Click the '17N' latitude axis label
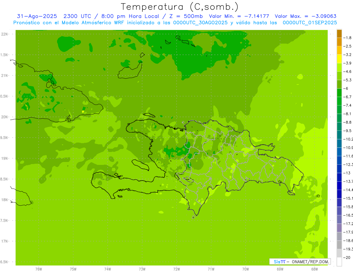Image resolution: width=353 pixels, height=273 pixels. pos(5,241)
